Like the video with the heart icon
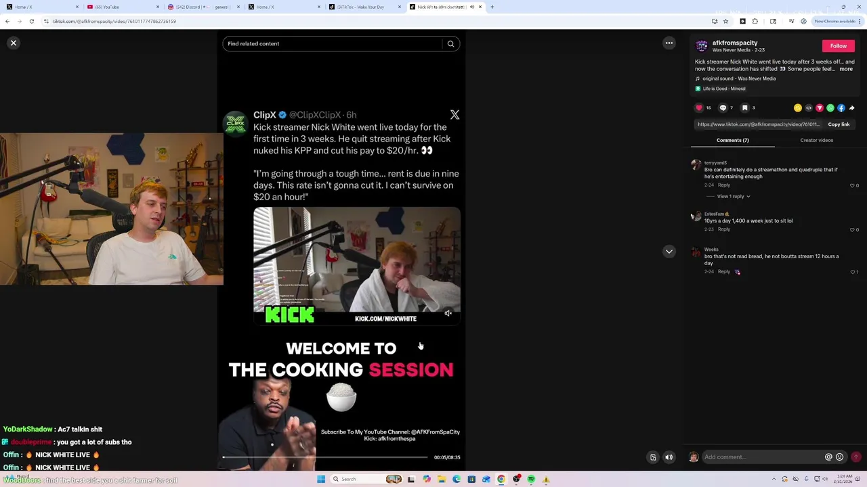 699,108
